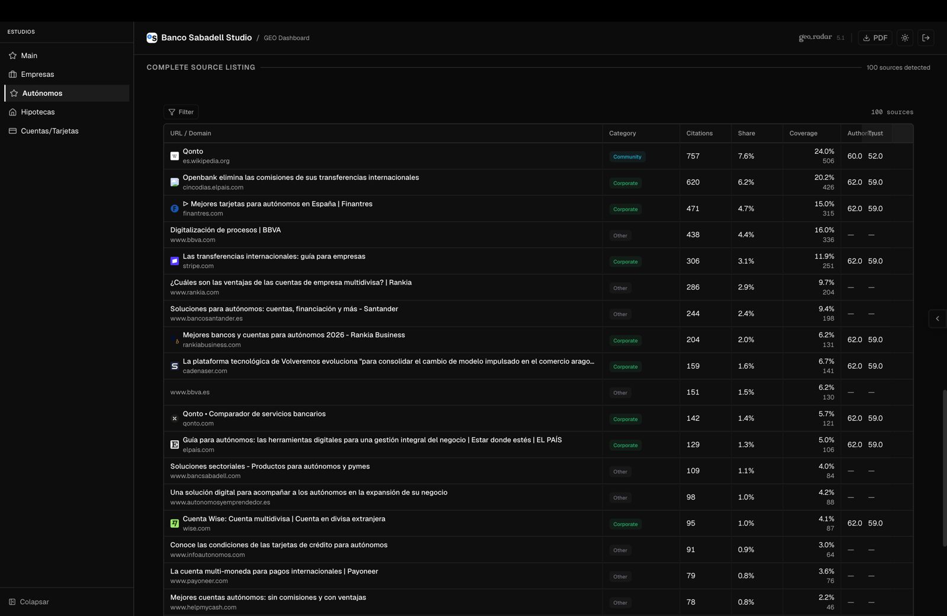
Task: Toggle the light/dark theme sun icon
Action: point(905,38)
